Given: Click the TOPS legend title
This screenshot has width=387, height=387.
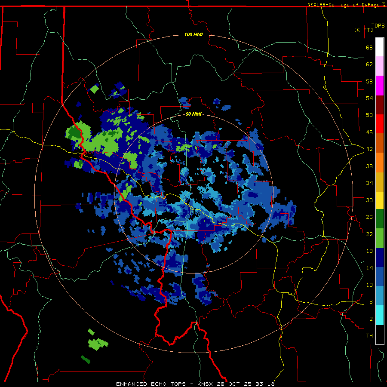Looking at the screenshot, I should point(378,25).
